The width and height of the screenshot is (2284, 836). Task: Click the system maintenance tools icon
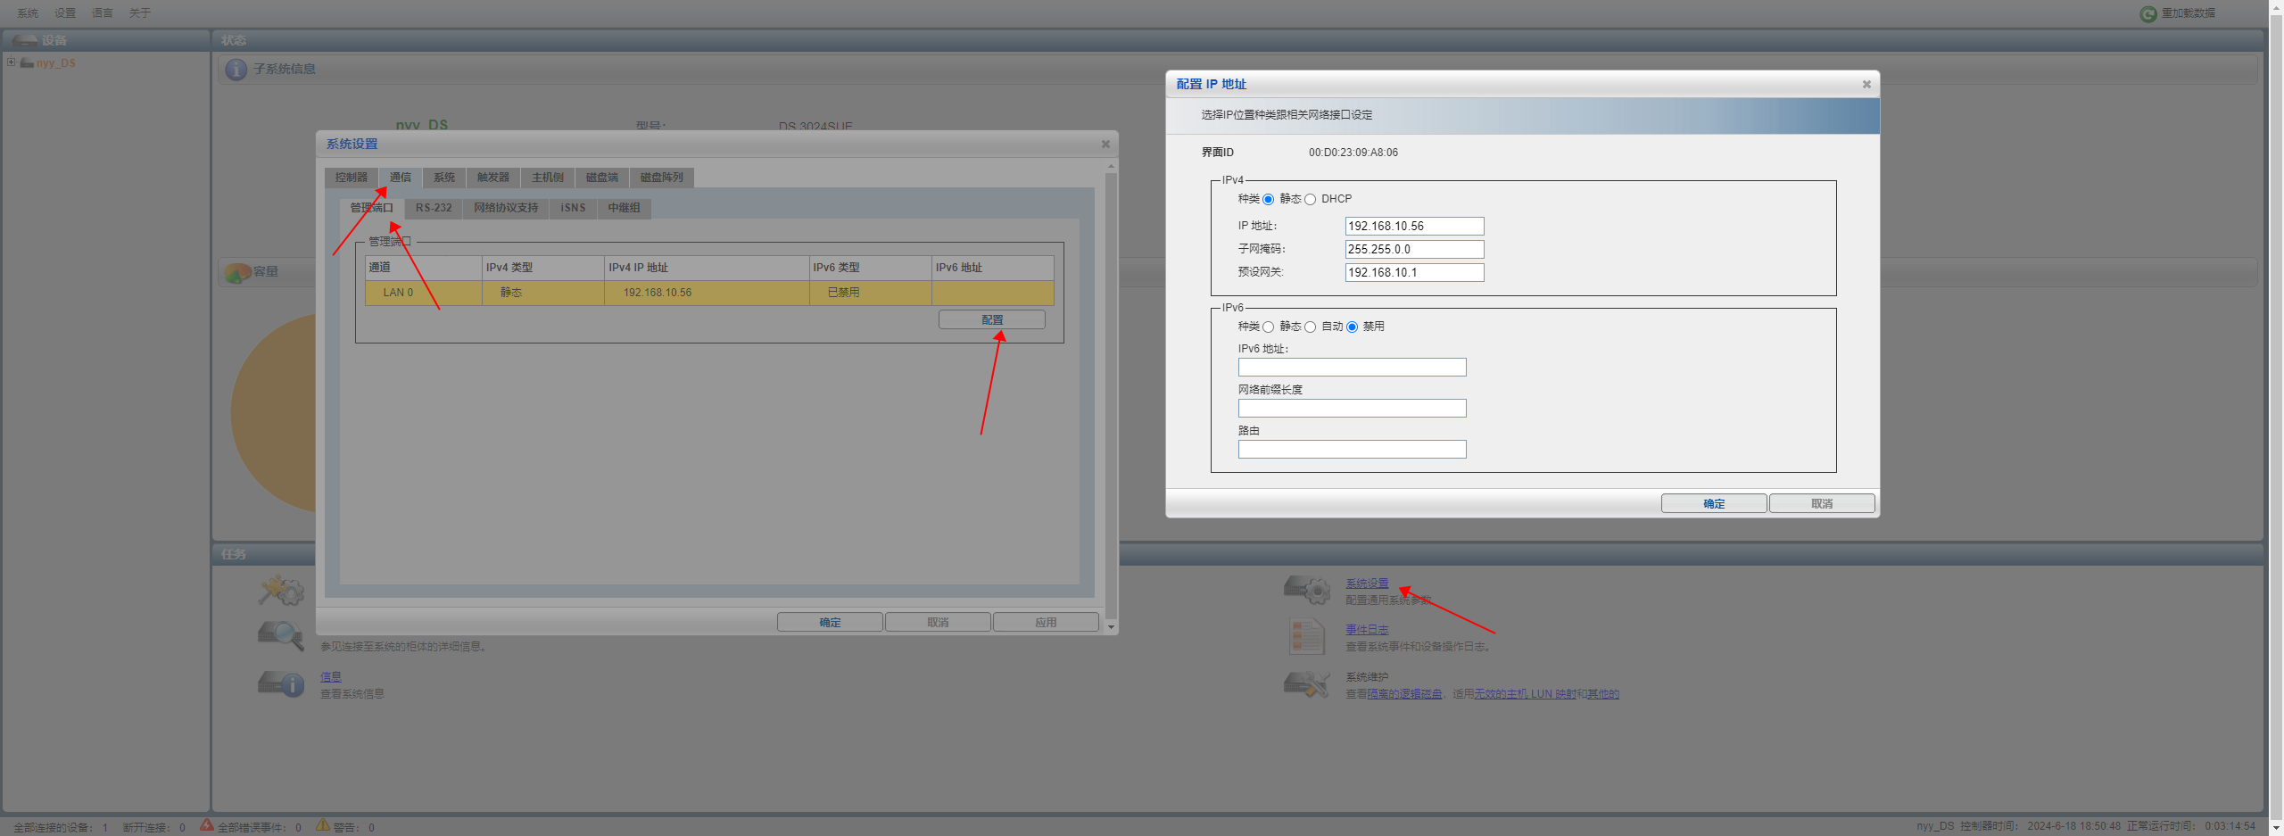1306,684
